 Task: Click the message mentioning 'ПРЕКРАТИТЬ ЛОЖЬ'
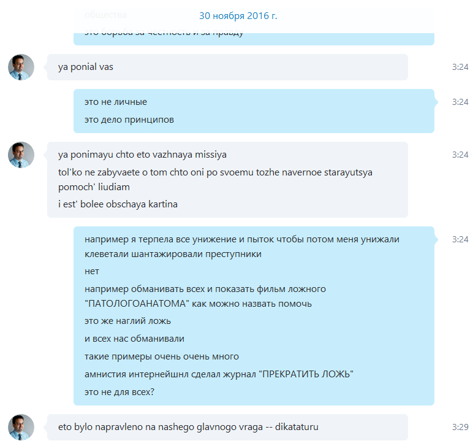coord(219,374)
